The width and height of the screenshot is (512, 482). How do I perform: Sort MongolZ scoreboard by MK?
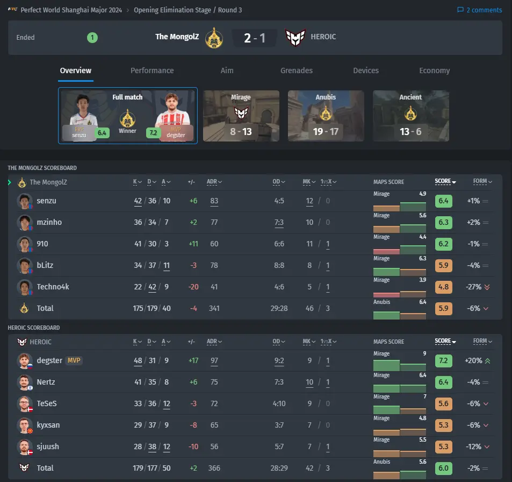click(x=309, y=182)
